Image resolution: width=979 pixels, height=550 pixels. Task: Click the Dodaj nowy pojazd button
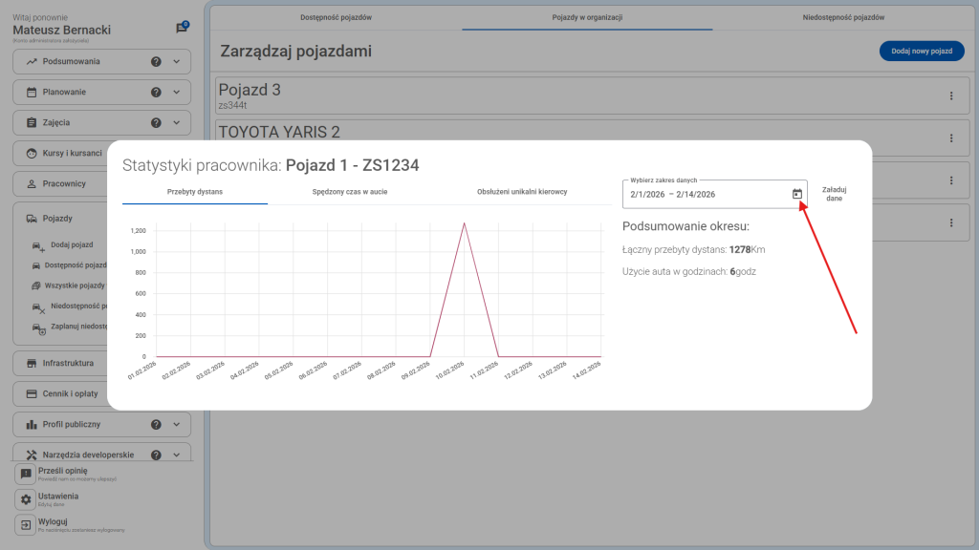[x=921, y=52]
